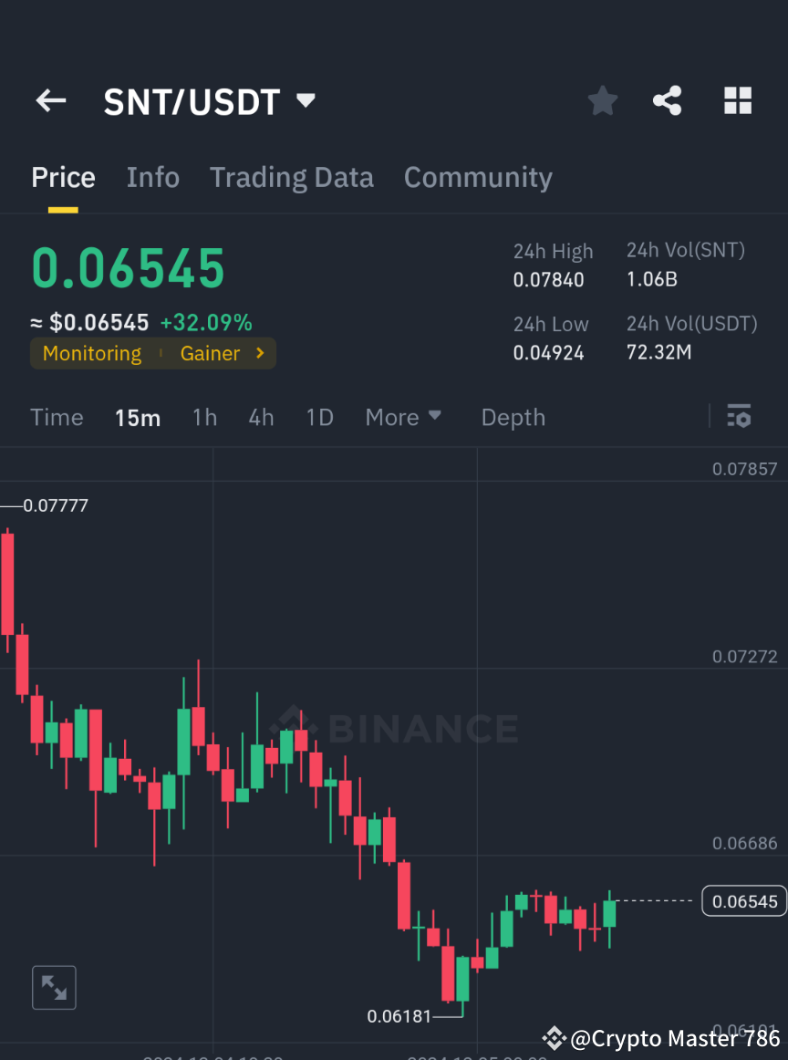Select the Info section
This screenshot has height=1060, width=788.
click(x=152, y=177)
